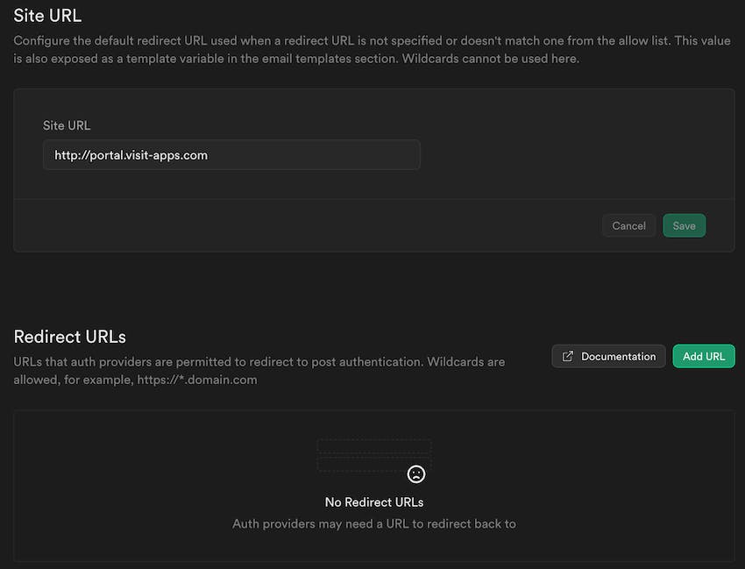Click the Site URL label above the input
The width and height of the screenshot is (745, 569).
(x=67, y=125)
